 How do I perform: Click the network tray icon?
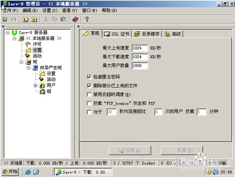(215, 172)
